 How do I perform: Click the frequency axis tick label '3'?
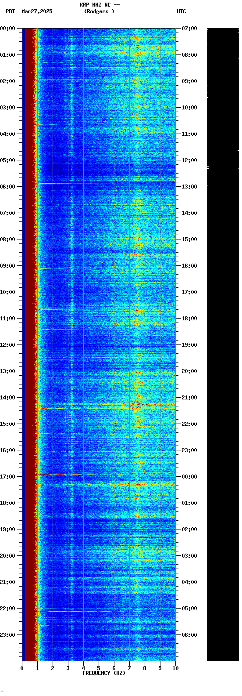click(x=68, y=668)
